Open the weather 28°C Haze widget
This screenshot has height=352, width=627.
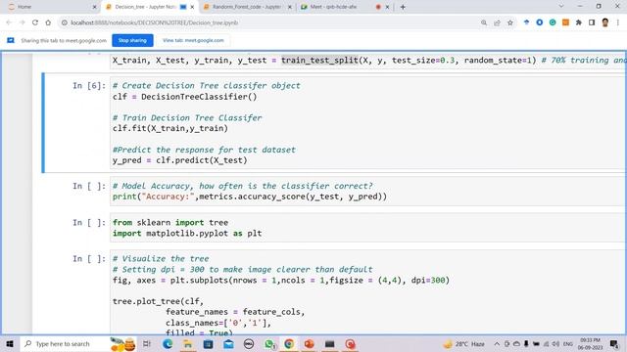click(463, 343)
